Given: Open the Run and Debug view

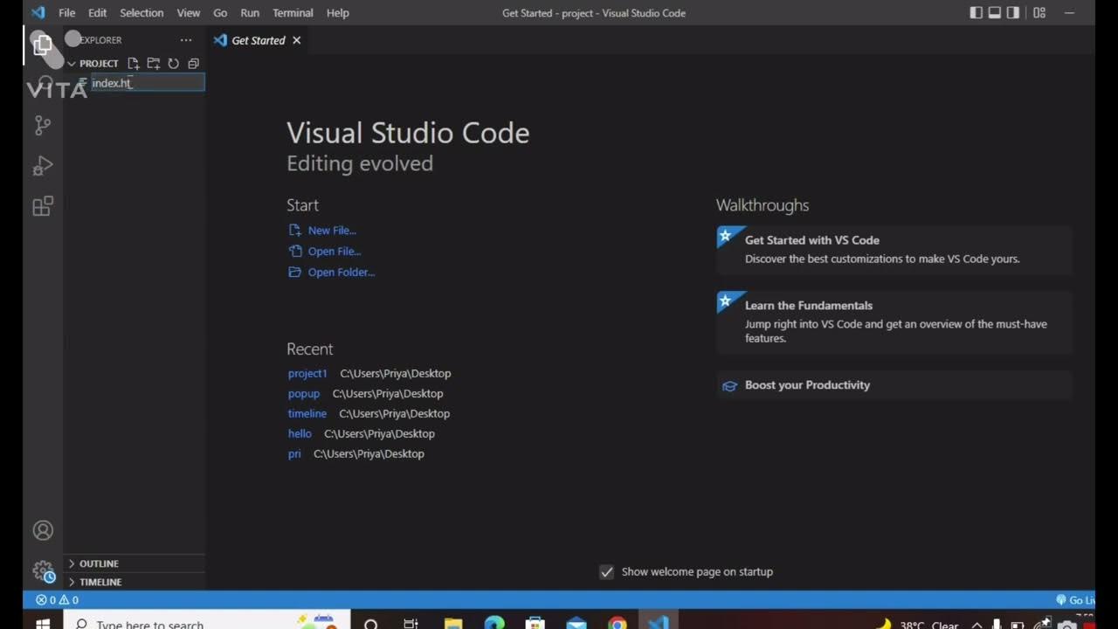Looking at the screenshot, I should (x=42, y=166).
